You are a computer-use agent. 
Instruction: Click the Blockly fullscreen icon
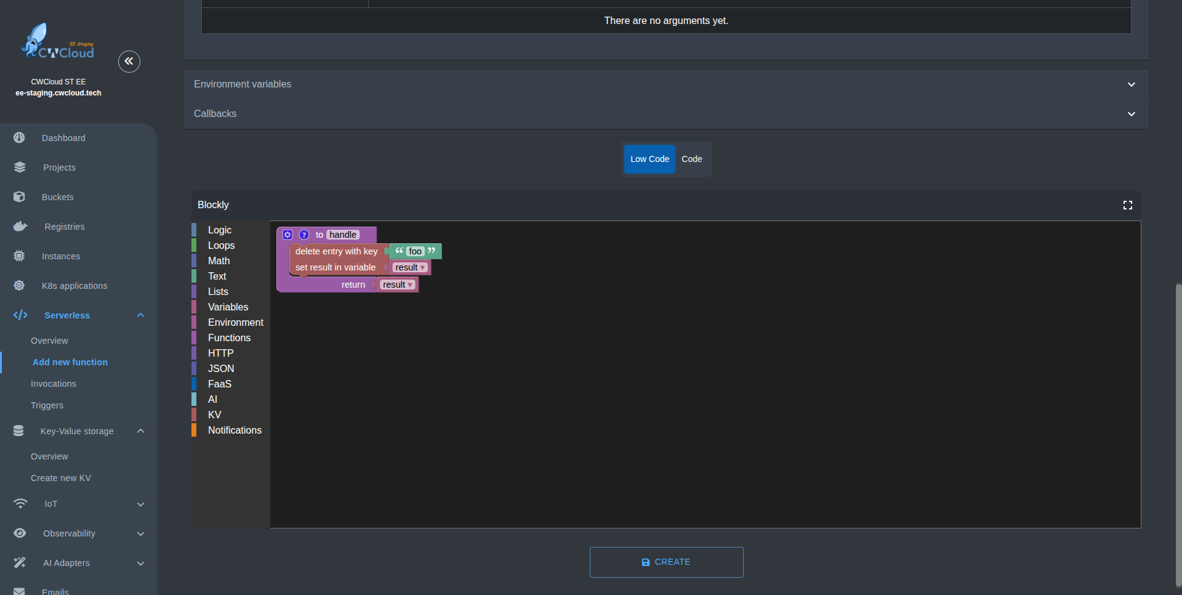pos(1127,205)
